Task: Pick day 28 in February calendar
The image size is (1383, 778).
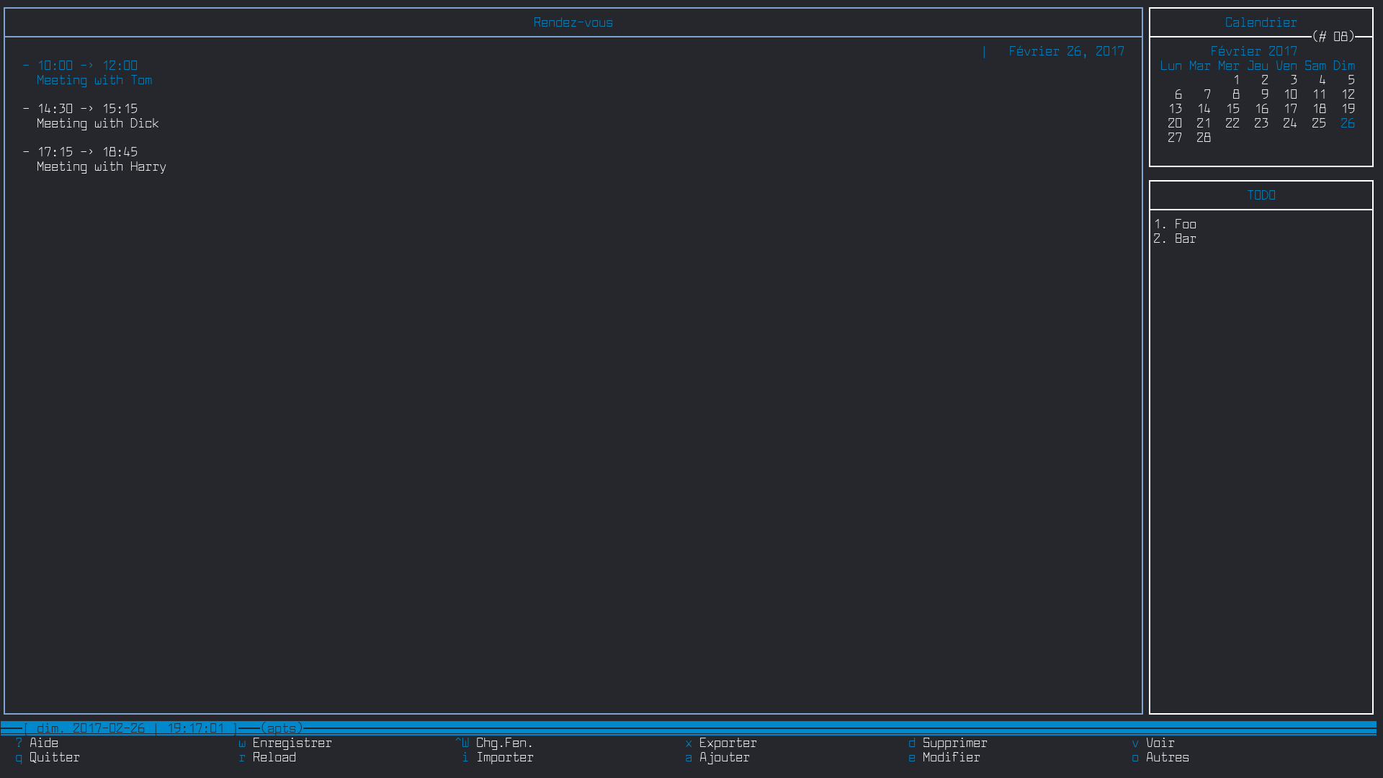Action: click(x=1203, y=138)
